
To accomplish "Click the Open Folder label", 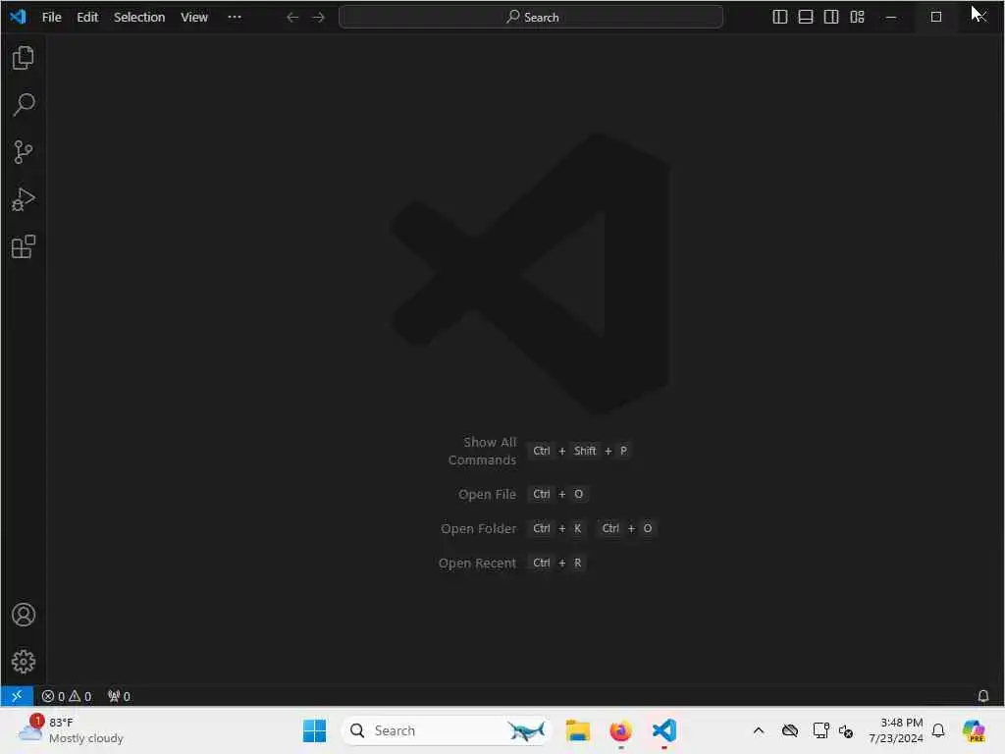I will (478, 529).
